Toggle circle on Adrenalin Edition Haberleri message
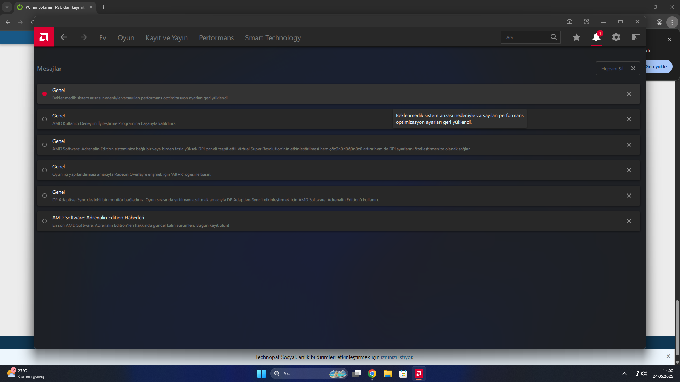 pyautogui.click(x=45, y=221)
